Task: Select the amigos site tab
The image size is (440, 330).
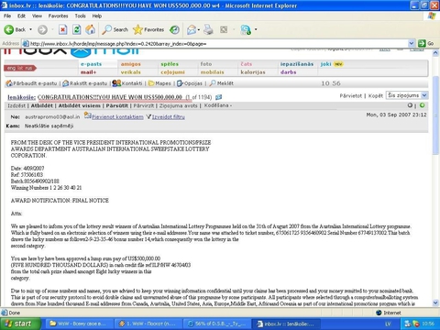Action: (131, 64)
